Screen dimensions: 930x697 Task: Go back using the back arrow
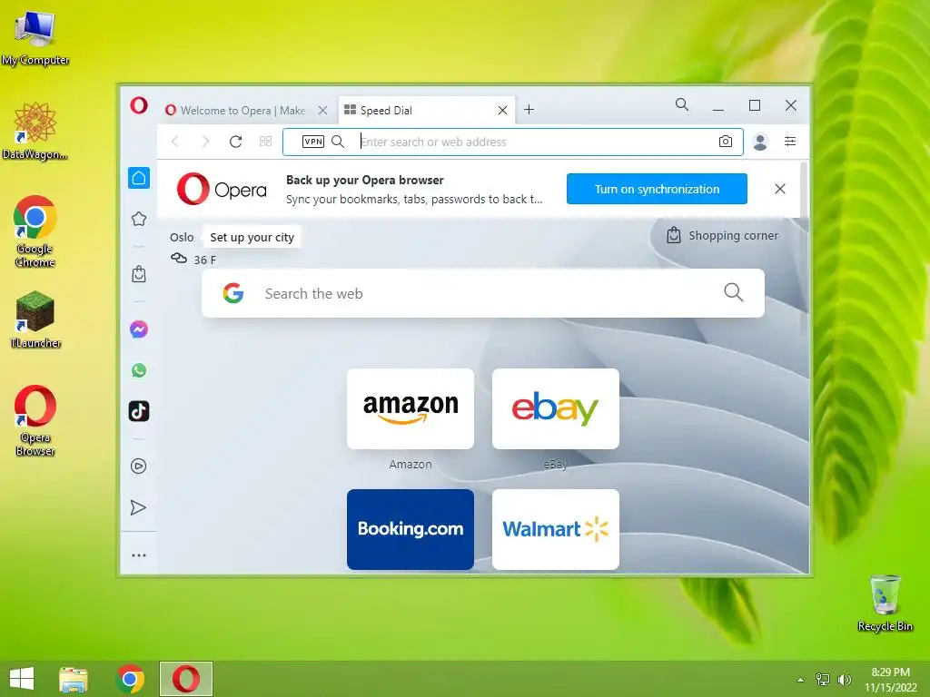[x=175, y=141]
